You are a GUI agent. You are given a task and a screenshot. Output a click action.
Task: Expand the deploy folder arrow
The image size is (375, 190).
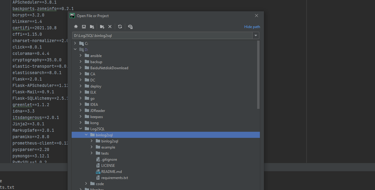(x=81, y=86)
